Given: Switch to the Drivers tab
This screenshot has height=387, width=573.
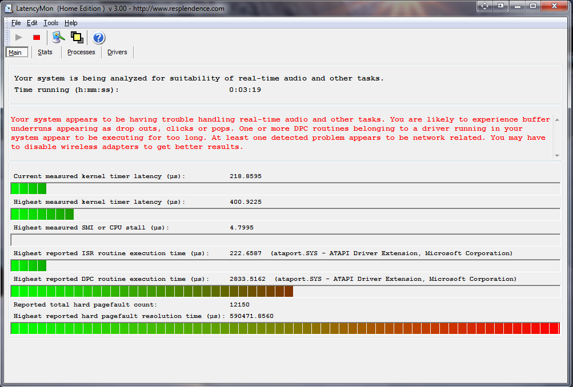Looking at the screenshot, I should [117, 52].
